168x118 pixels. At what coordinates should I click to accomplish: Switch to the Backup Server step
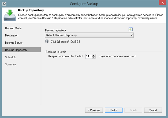pos(14,43)
